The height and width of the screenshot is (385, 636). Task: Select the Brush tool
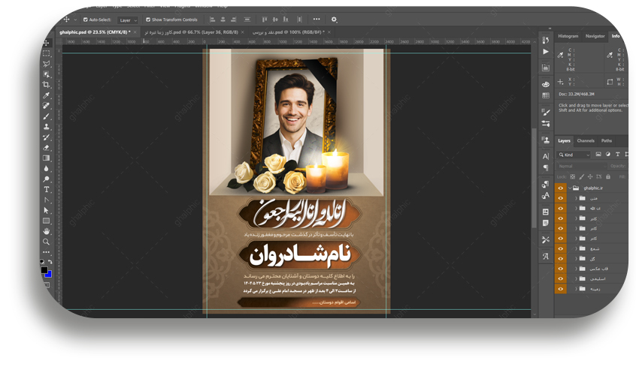tap(47, 116)
